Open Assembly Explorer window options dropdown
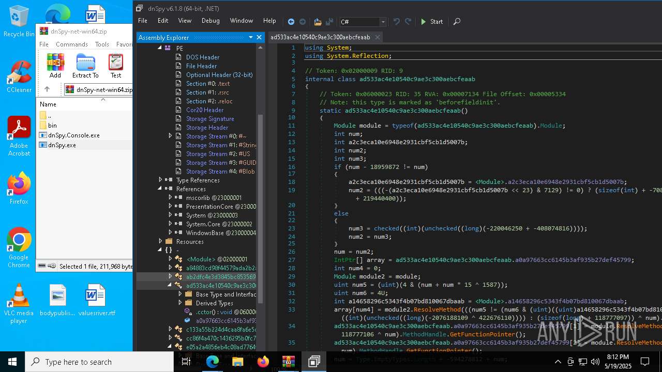 (x=250, y=37)
